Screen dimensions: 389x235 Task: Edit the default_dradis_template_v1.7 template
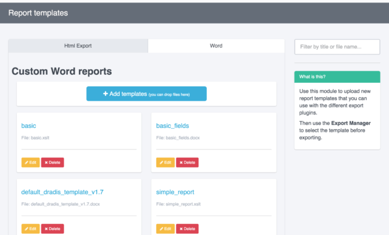tap(30, 229)
